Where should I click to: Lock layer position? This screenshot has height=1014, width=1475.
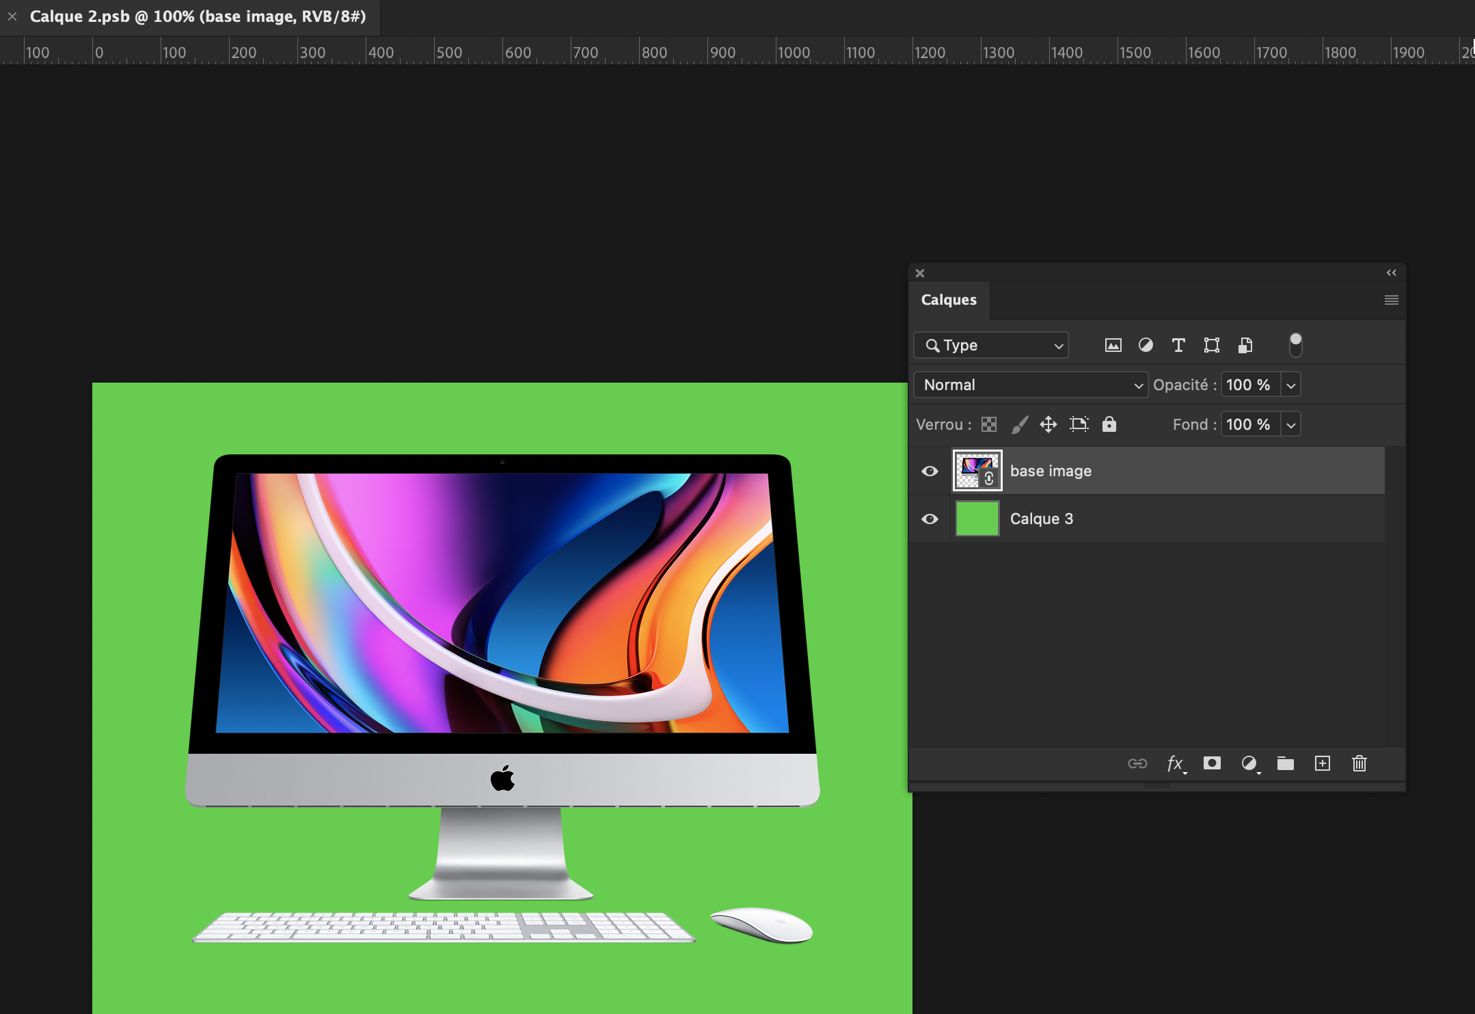(1048, 424)
